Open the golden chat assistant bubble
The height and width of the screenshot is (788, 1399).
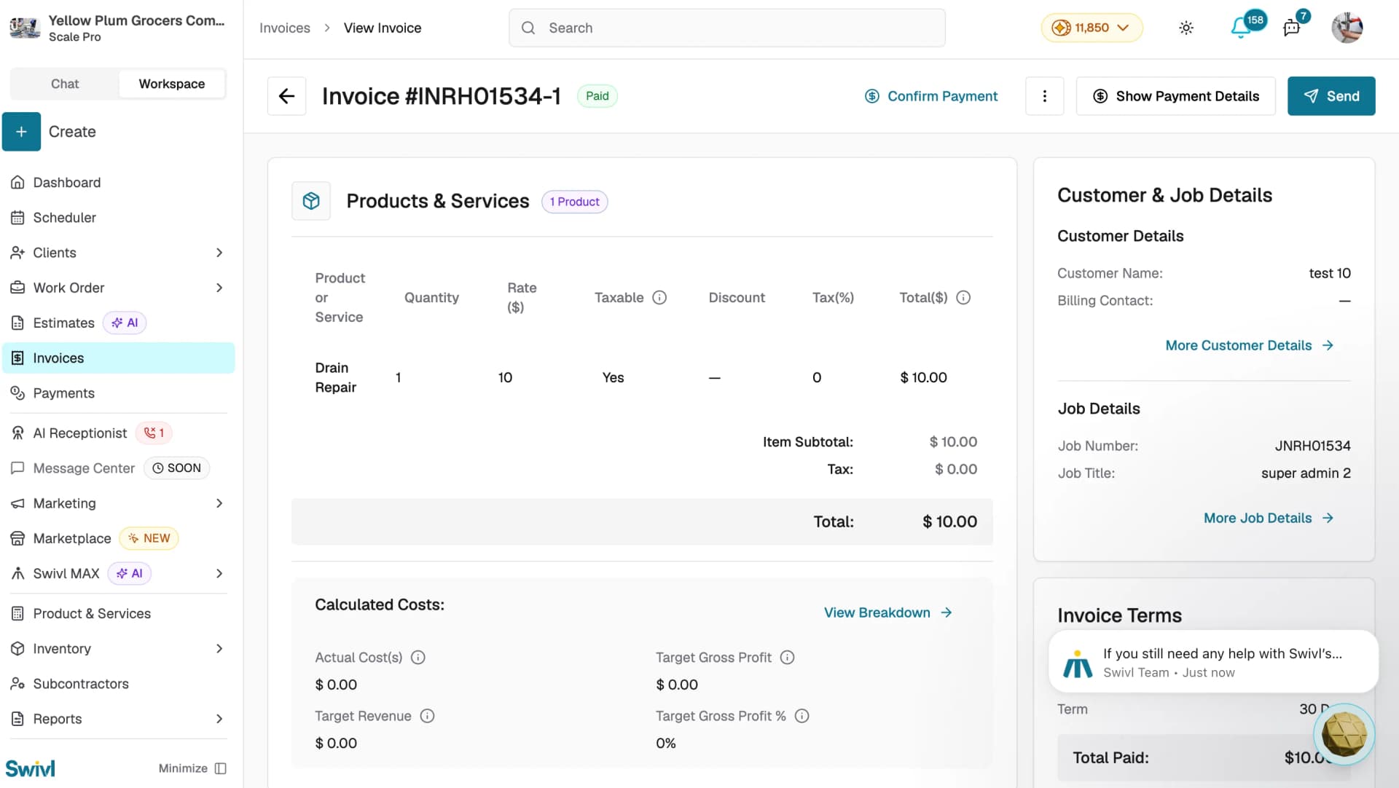coord(1344,733)
